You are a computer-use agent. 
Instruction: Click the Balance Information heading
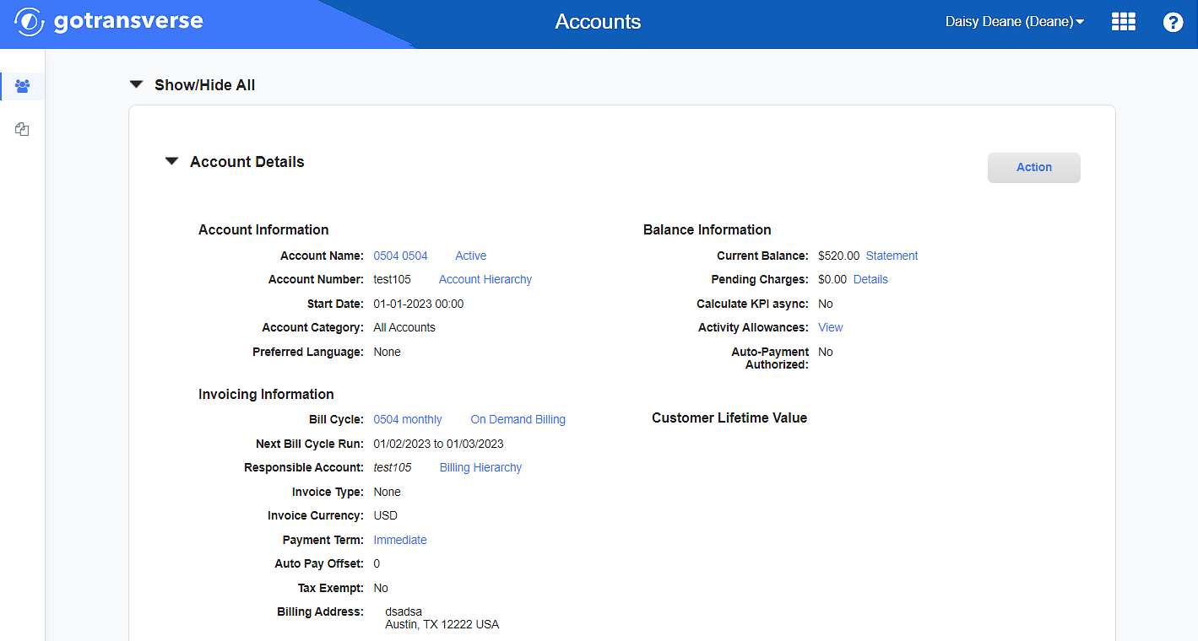coord(707,229)
